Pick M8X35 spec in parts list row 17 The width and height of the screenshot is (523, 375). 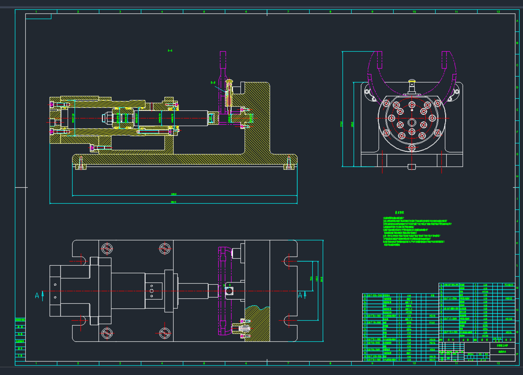pyautogui.click(x=432, y=360)
